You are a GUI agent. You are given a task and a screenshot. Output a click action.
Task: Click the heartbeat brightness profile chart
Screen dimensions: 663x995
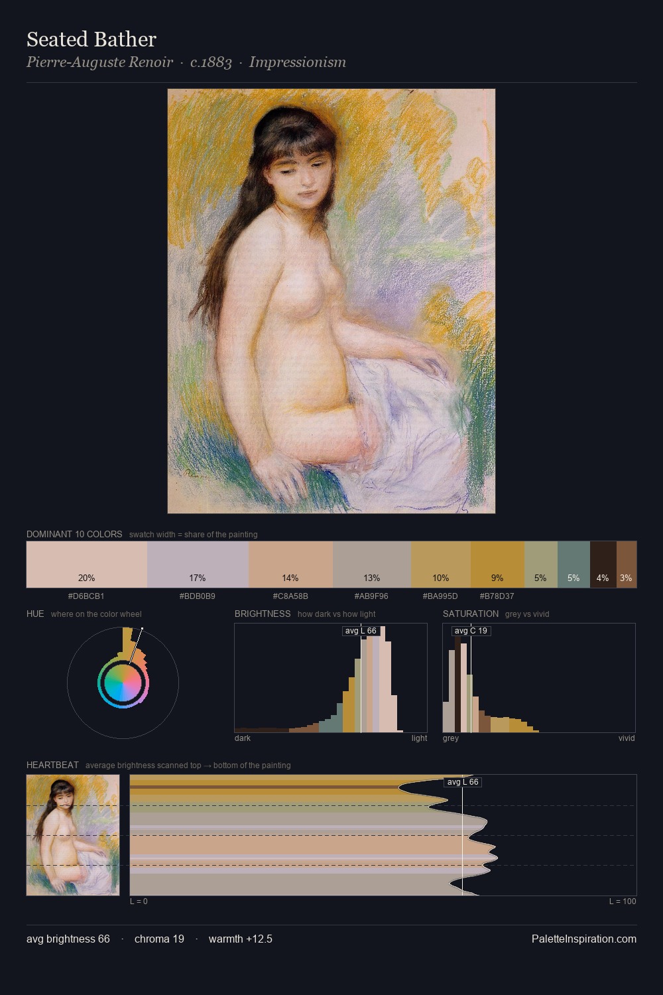click(383, 835)
